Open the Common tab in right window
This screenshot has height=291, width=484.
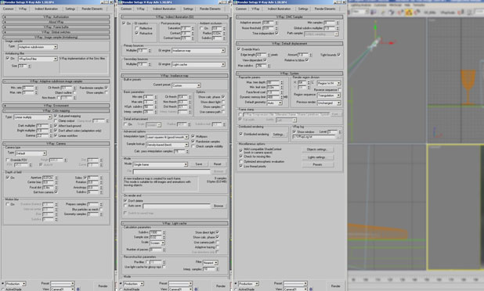pyautogui.click(x=241, y=9)
